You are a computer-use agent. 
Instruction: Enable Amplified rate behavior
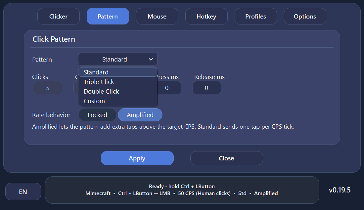140,115
